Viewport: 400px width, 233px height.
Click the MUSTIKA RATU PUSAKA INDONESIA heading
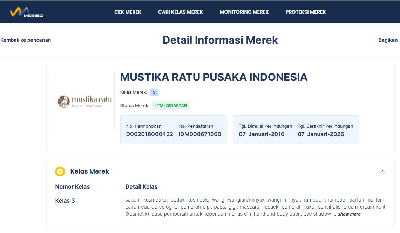pos(214,77)
